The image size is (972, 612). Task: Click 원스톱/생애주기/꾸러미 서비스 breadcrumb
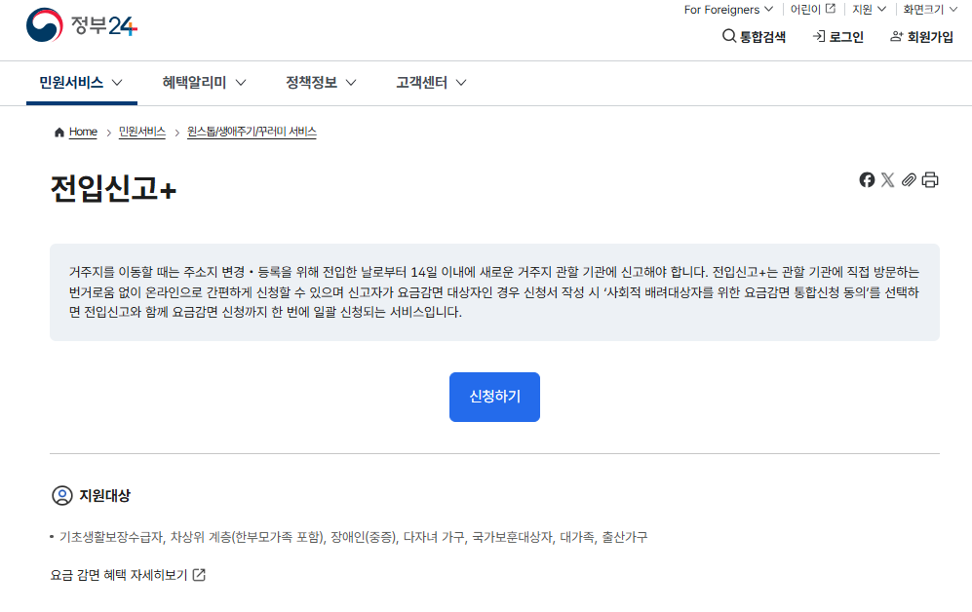tap(252, 132)
